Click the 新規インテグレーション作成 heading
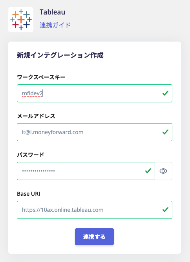The image size is (190, 262). (60, 55)
